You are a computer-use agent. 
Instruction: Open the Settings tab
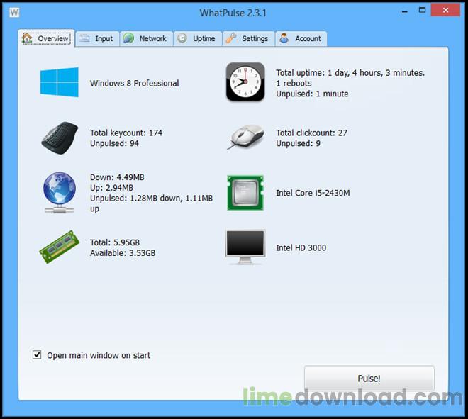248,38
